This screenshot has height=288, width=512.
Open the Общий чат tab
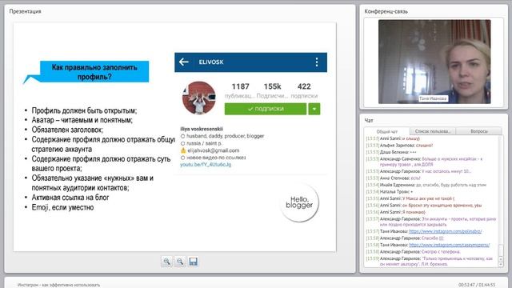click(x=387, y=131)
